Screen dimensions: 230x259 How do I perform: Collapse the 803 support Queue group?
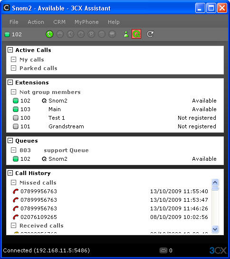point(13,150)
